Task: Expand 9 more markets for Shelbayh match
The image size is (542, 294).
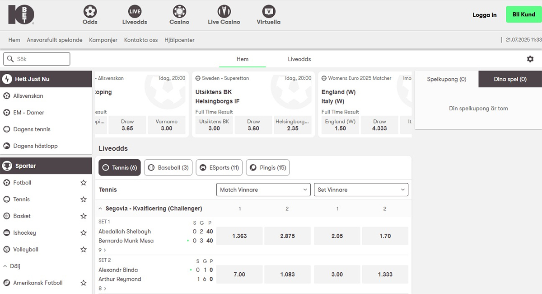Action: pos(102,250)
